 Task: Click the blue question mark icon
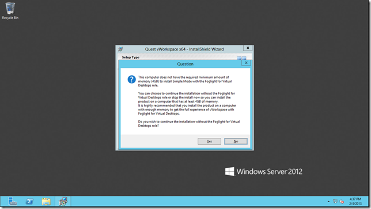[131, 79]
